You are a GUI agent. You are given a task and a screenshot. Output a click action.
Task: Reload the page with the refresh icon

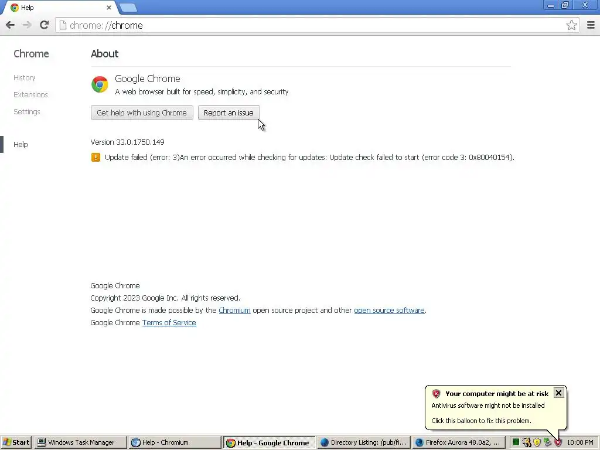point(44,25)
